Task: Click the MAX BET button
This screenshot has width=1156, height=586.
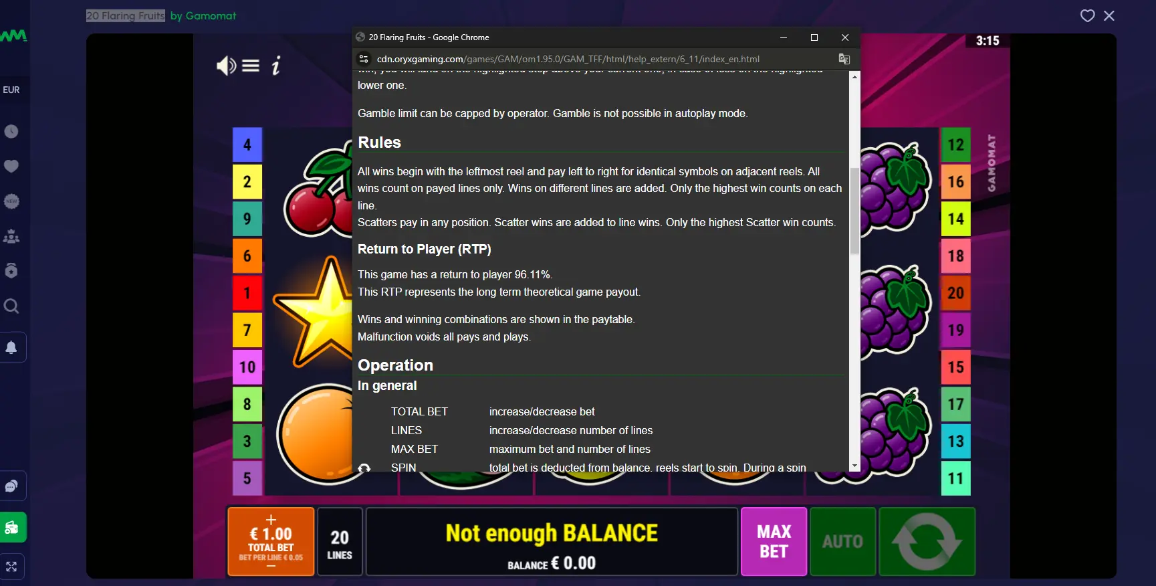Action: (x=774, y=542)
